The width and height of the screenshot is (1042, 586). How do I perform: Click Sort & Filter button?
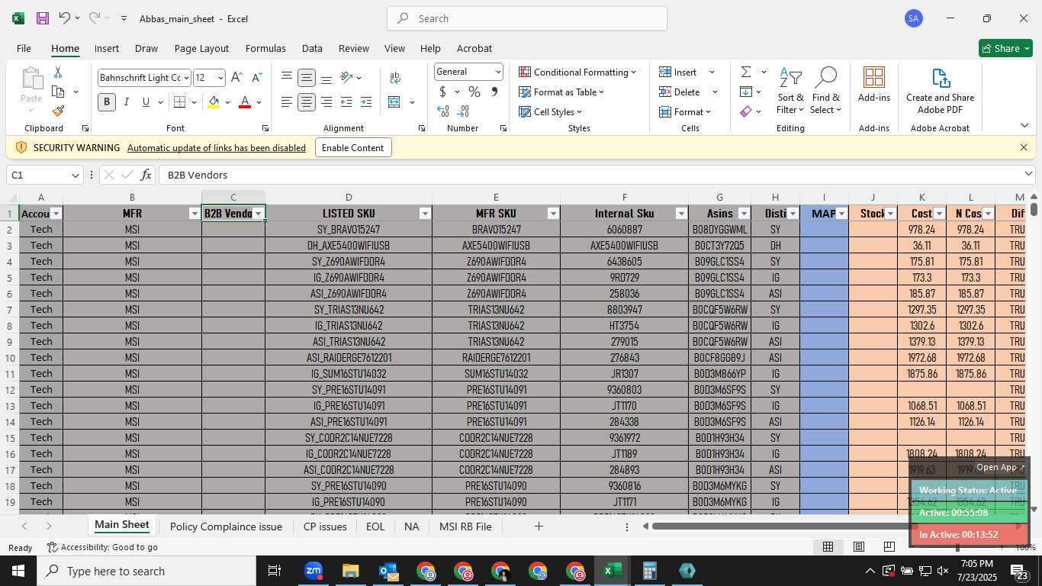click(790, 91)
